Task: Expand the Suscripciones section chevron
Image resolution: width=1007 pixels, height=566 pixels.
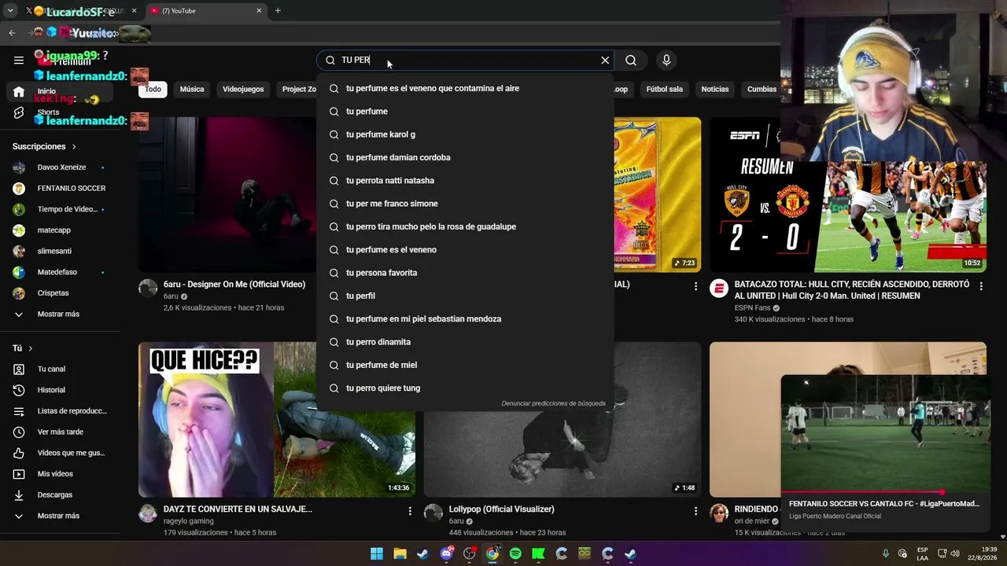Action: pyautogui.click(x=74, y=147)
